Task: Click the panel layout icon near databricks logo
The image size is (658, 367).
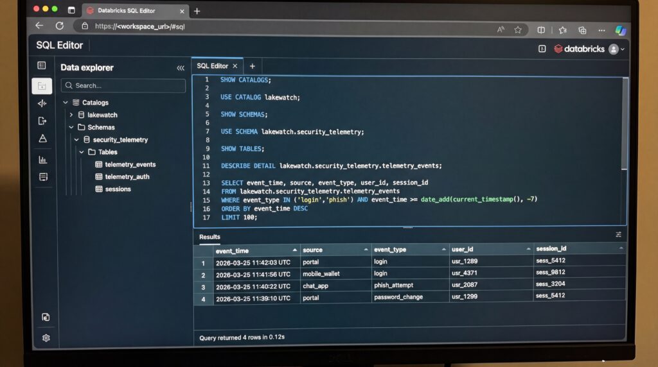Action: click(x=542, y=49)
